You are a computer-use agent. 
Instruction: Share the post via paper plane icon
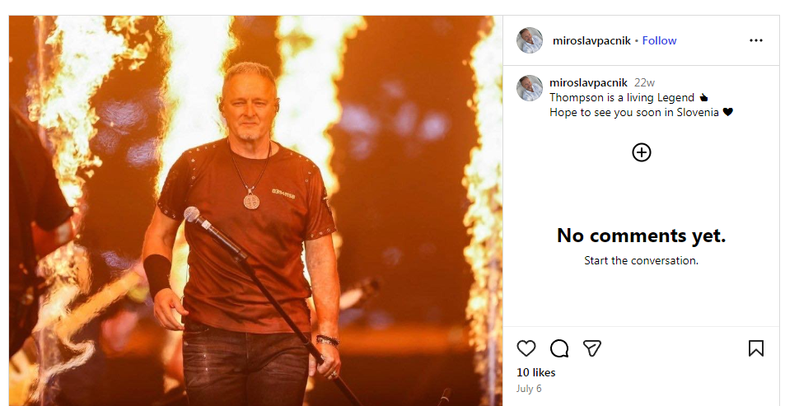(x=592, y=348)
